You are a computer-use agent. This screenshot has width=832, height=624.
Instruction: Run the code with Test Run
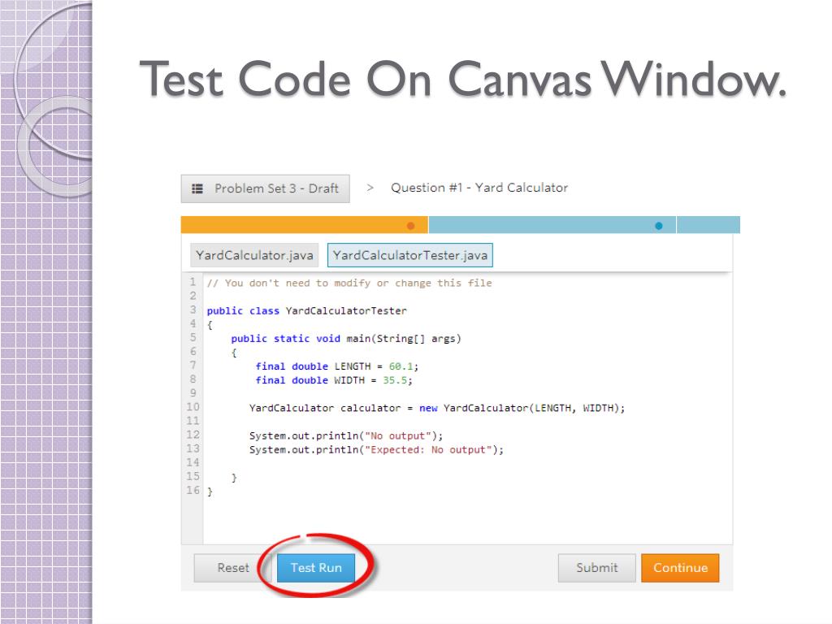[316, 568]
